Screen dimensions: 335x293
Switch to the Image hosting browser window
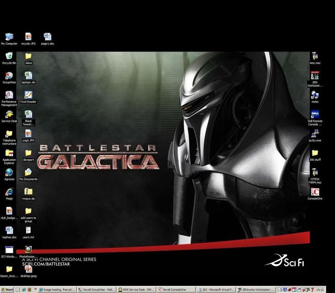coord(57,290)
